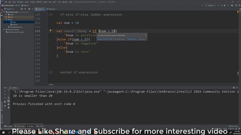Click the build hammer icon in top toolbar

point(202,5)
